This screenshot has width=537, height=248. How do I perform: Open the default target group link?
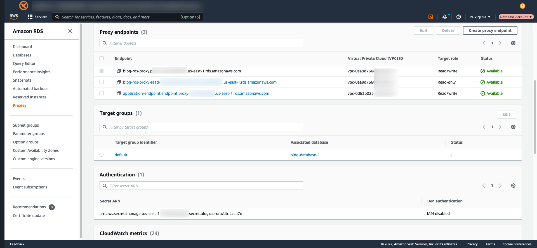(x=121, y=155)
